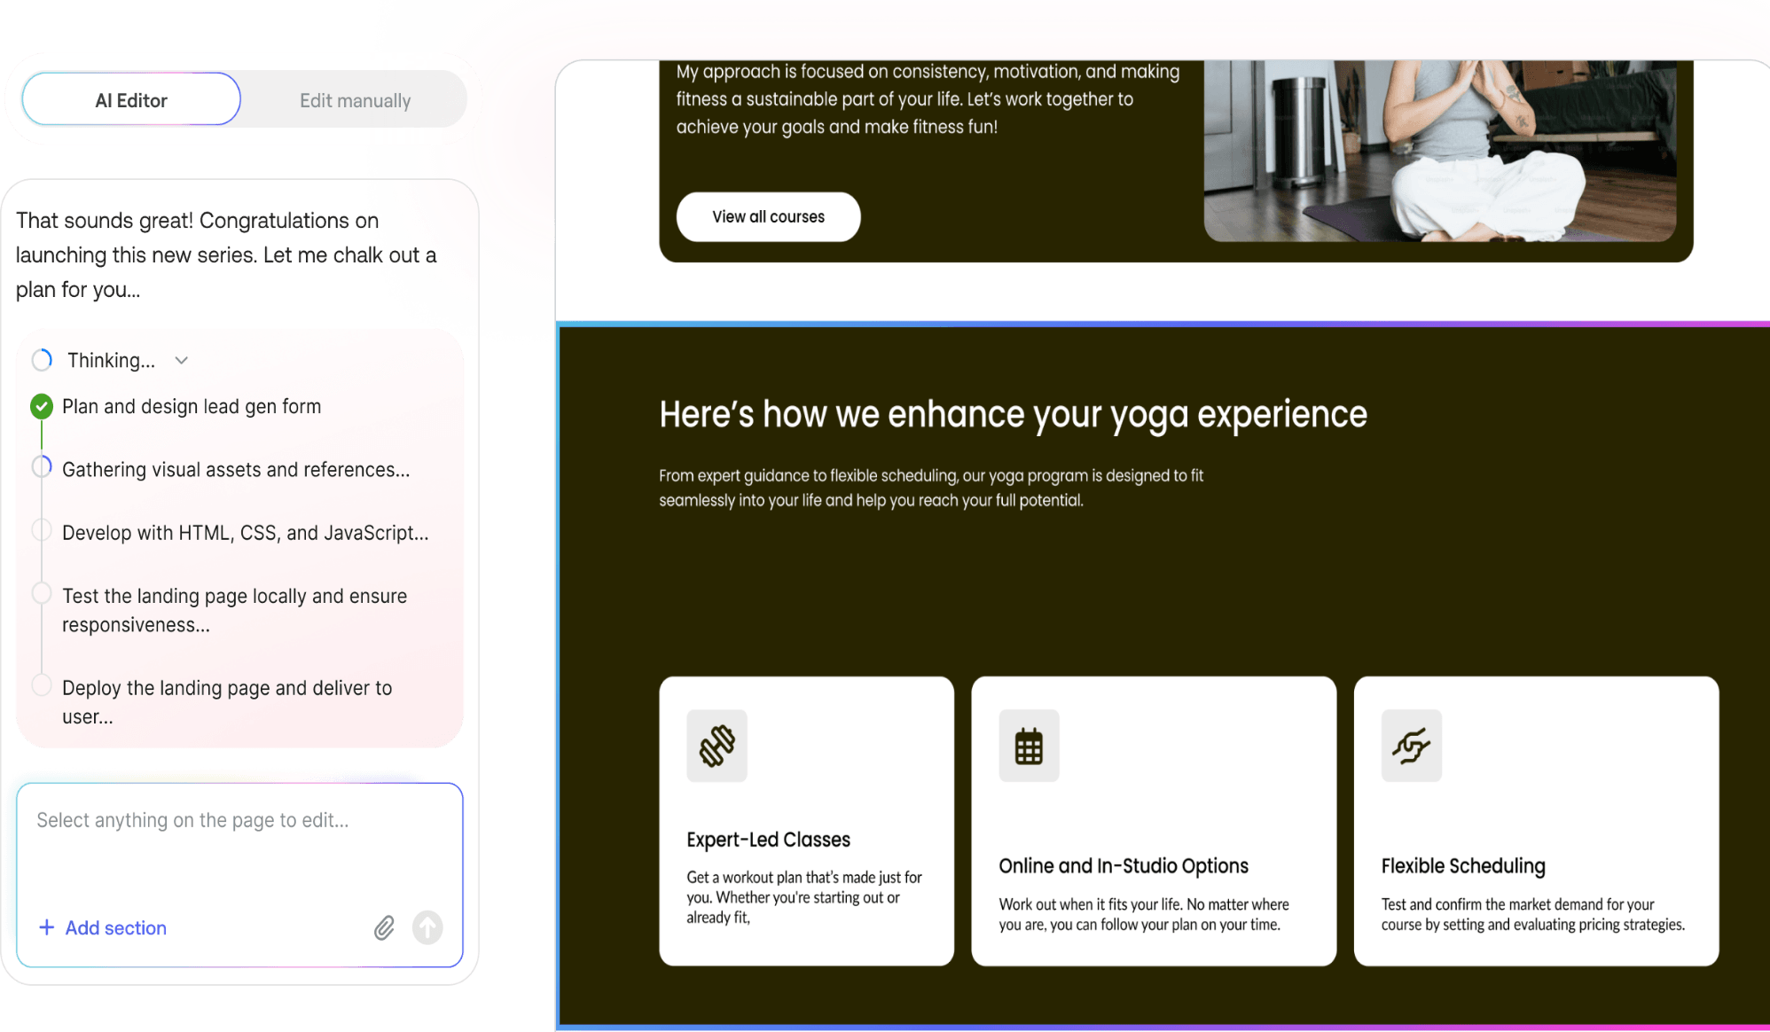1770x1032 pixels.
Task: Switch to the Edit manually tab
Action: pos(355,100)
